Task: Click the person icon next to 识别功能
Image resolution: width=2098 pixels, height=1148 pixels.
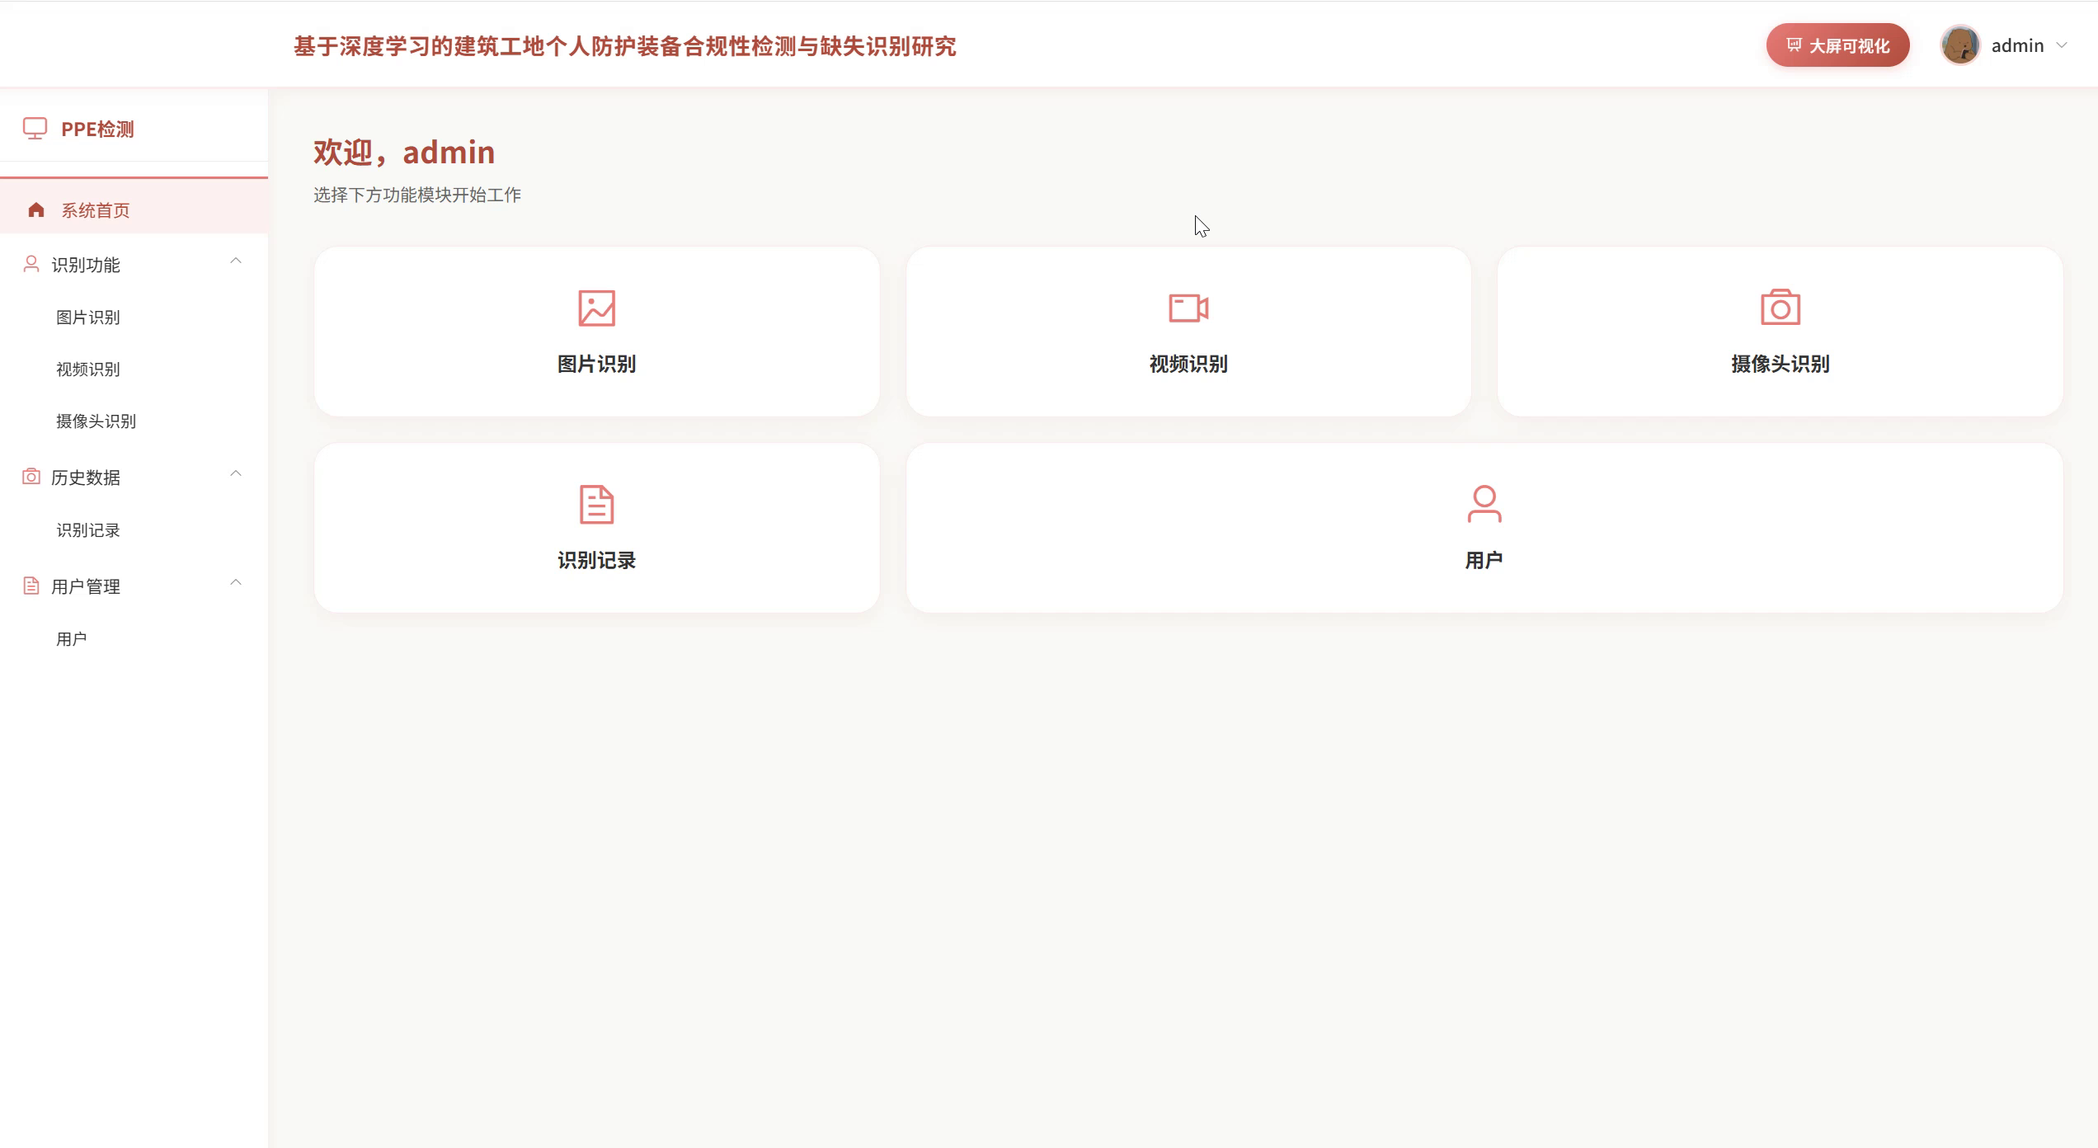Action: (x=31, y=264)
